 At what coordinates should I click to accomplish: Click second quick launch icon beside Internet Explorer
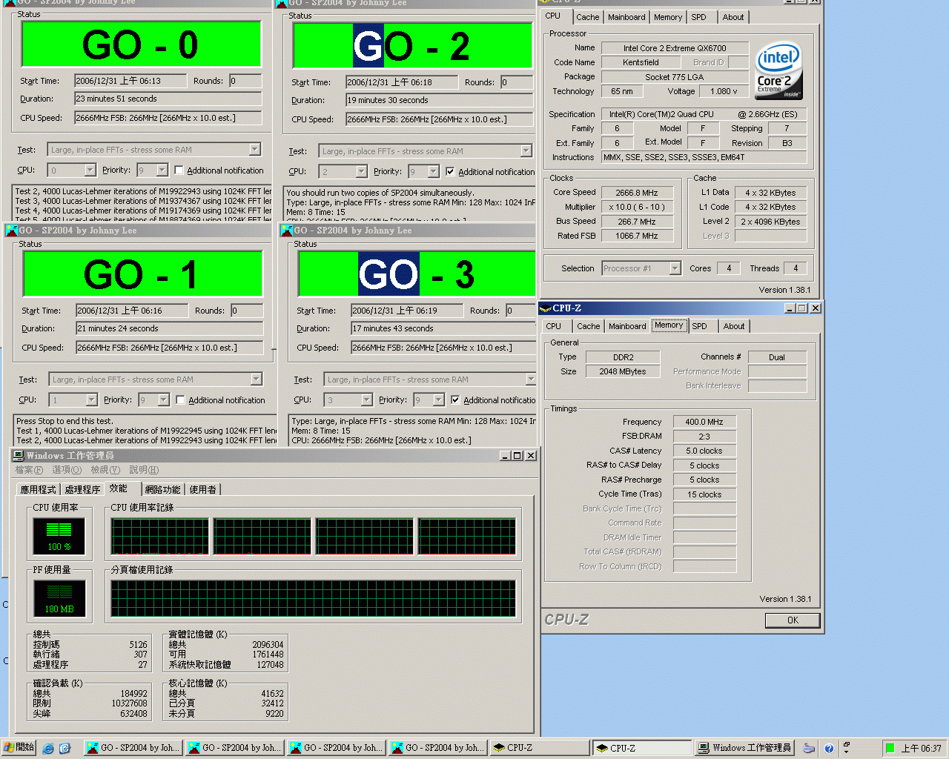tap(65, 749)
